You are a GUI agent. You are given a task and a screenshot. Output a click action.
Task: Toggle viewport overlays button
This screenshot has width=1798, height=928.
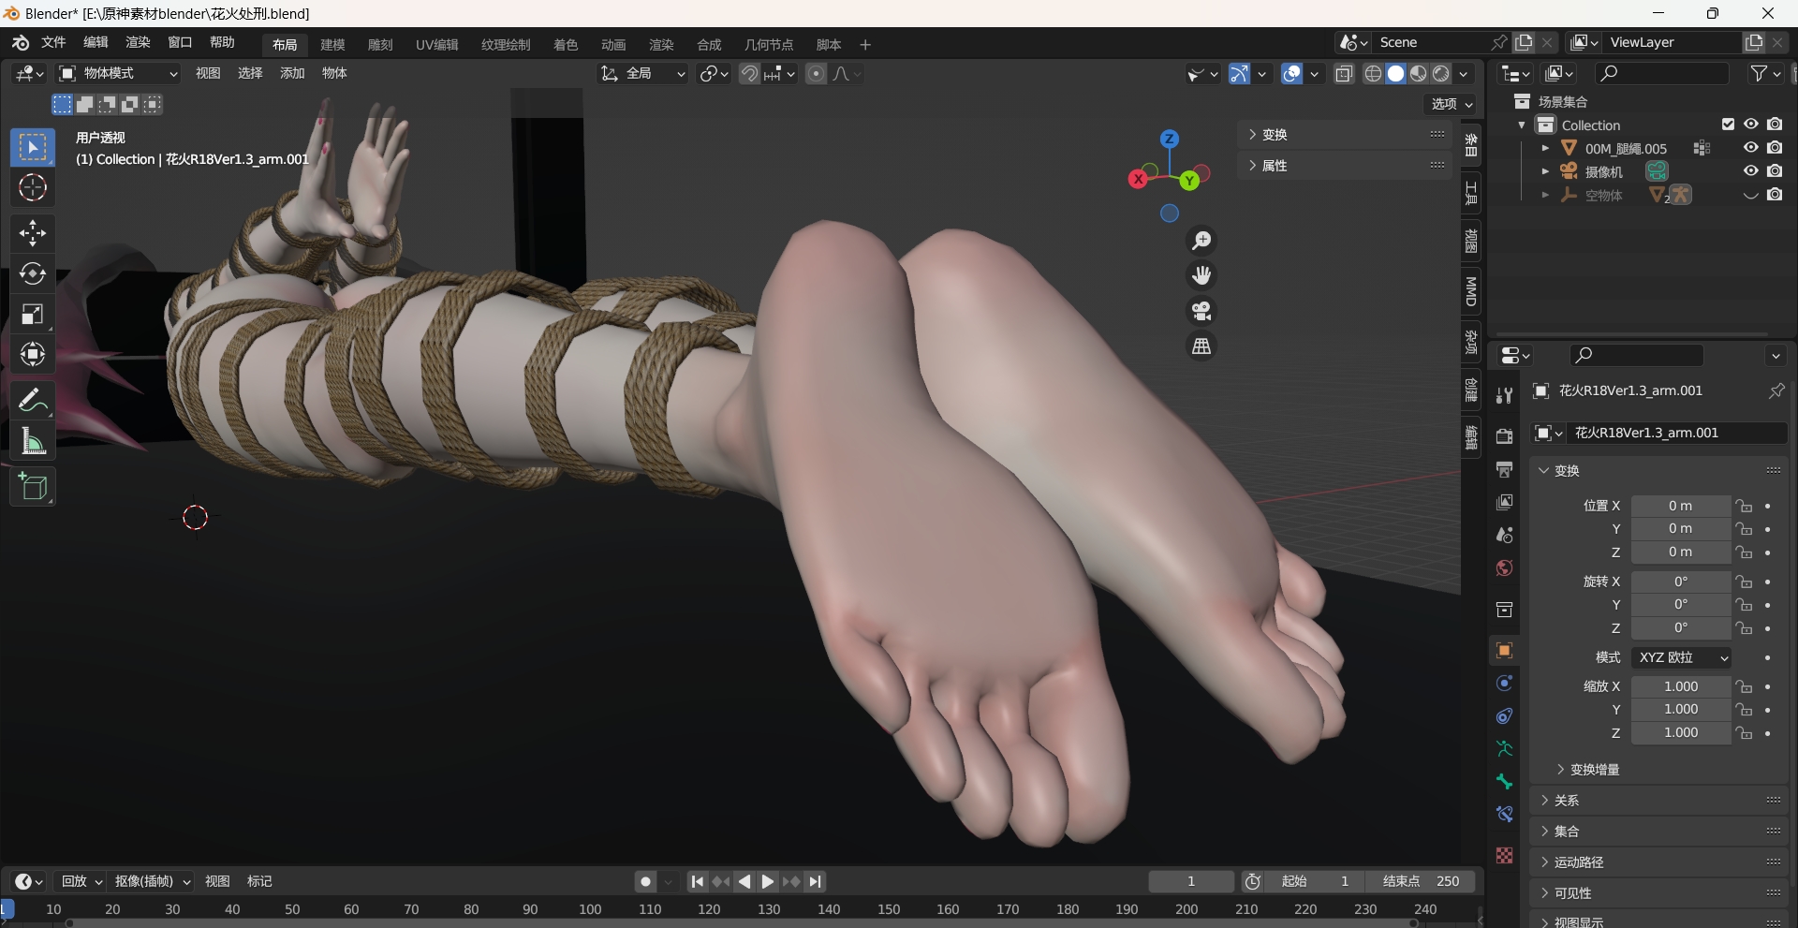(1292, 74)
